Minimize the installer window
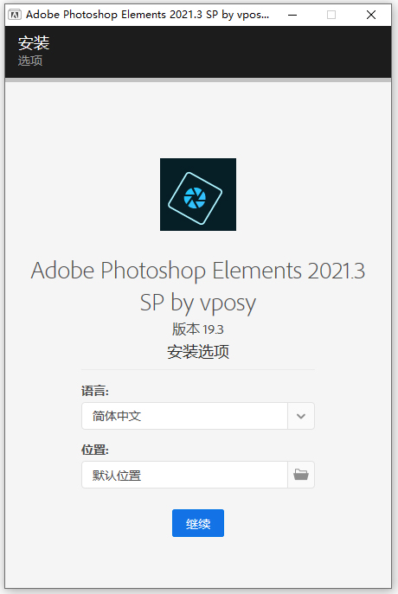 pos(292,15)
